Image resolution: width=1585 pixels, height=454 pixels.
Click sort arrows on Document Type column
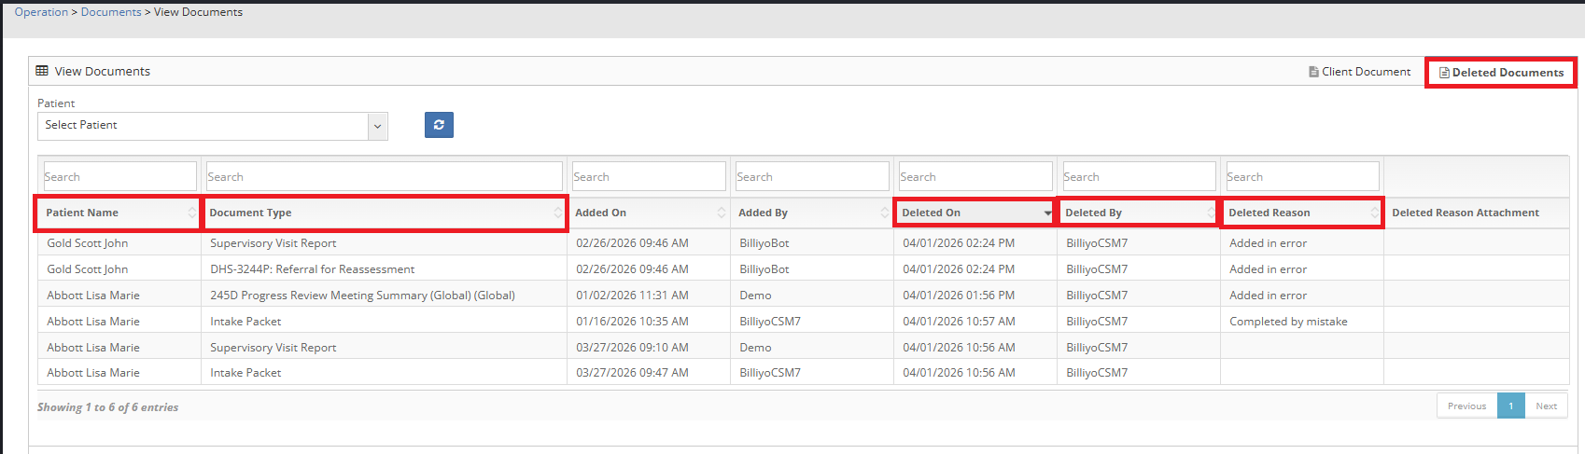coord(558,213)
